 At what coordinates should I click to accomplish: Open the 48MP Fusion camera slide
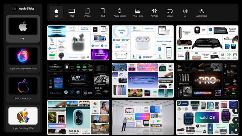78,118
